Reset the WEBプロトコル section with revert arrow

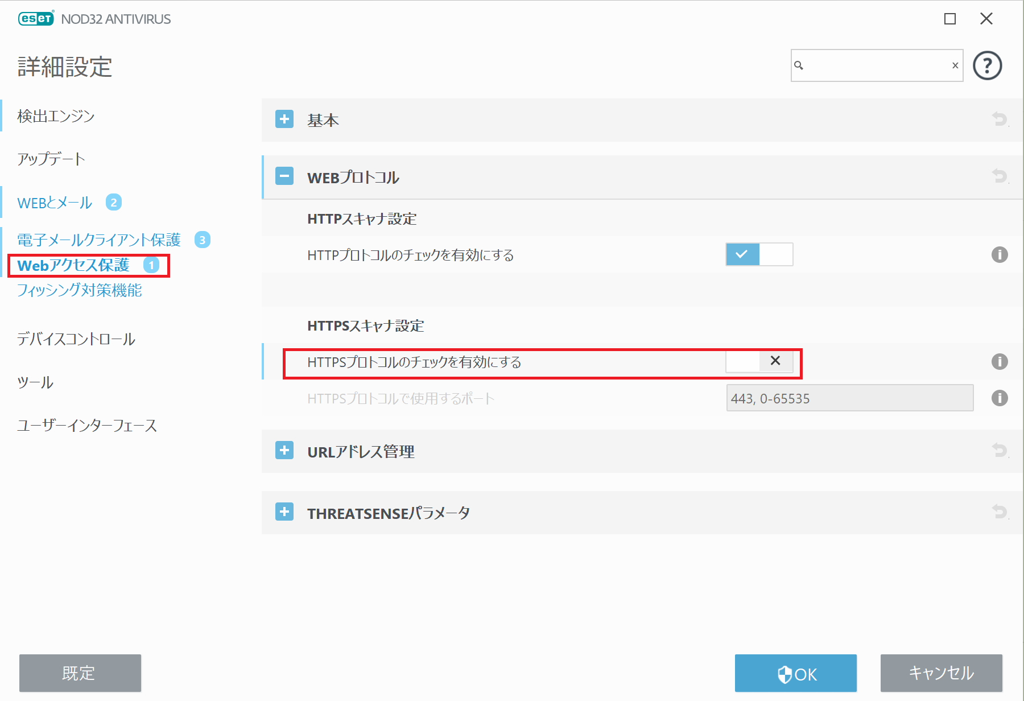pos(1000,176)
